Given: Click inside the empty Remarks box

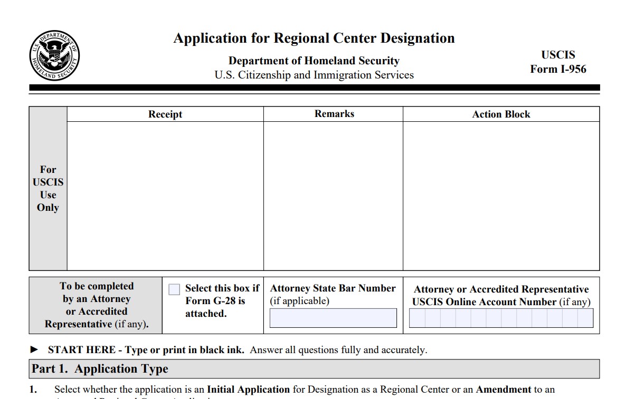Looking at the screenshot, I should pyautogui.click(x=333, y=195).
